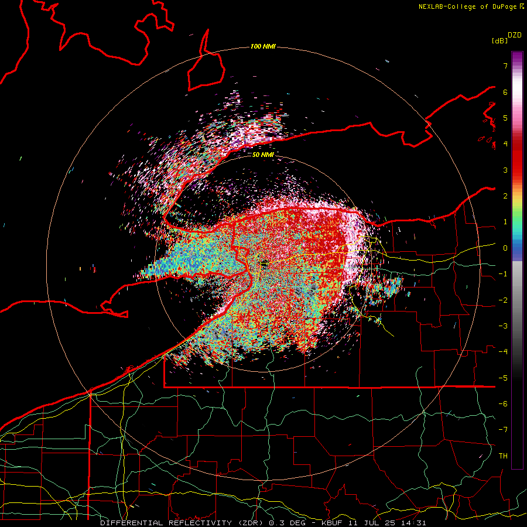Click the positive 4 value on scale
This screenshot has height=527, width=527.
(505, 144)
